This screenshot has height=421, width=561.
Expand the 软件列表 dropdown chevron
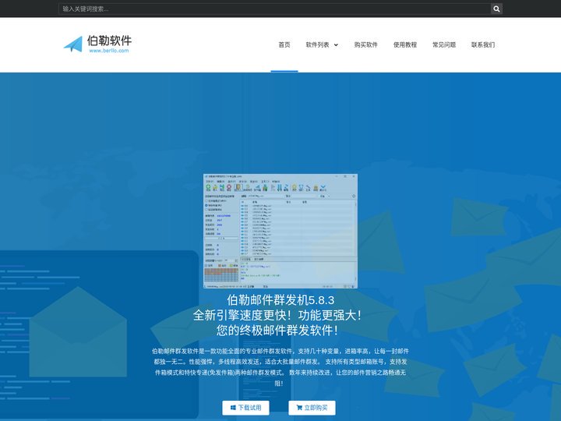pyautogui.click(x=336, y=45)
